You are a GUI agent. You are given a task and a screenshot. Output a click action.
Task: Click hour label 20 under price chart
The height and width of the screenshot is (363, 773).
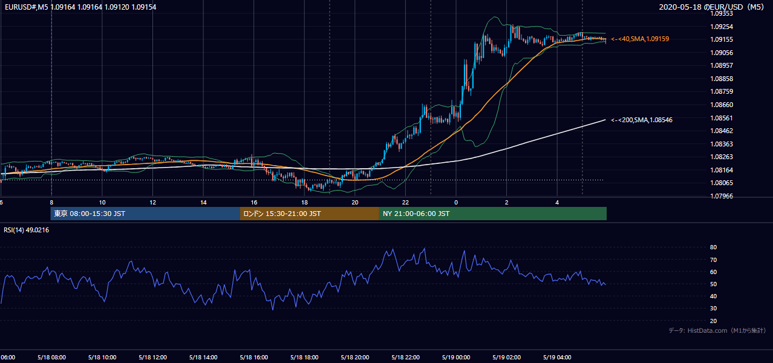(x=355, y=202)
